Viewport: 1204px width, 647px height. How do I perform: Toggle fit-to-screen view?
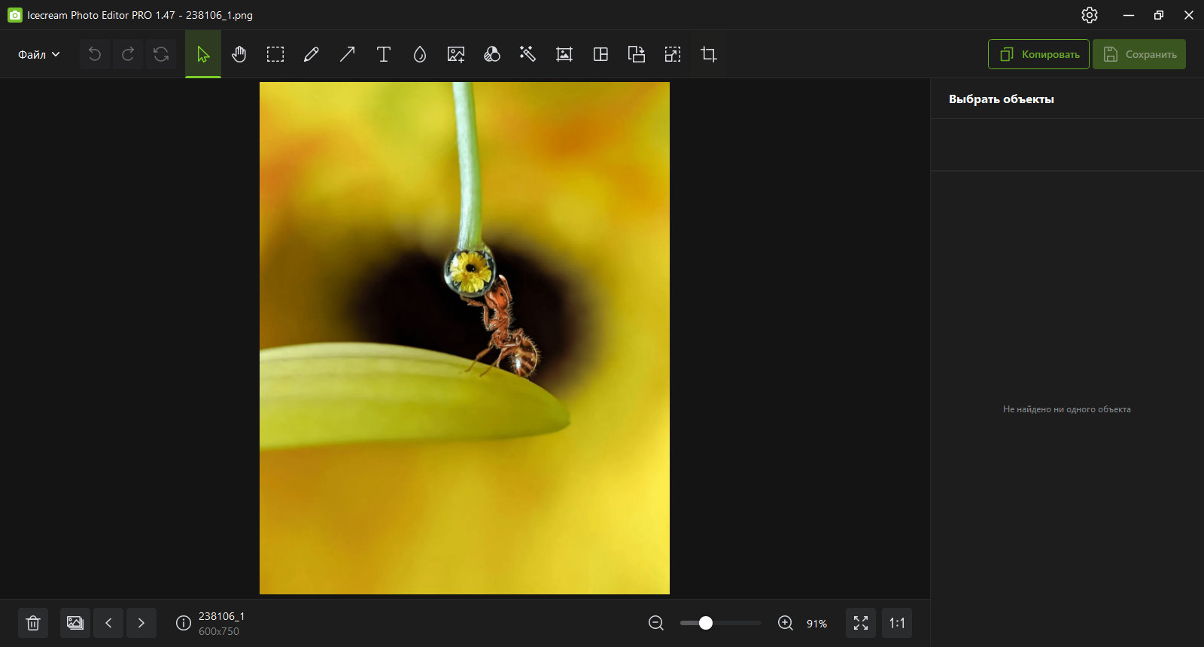point(861,623)
